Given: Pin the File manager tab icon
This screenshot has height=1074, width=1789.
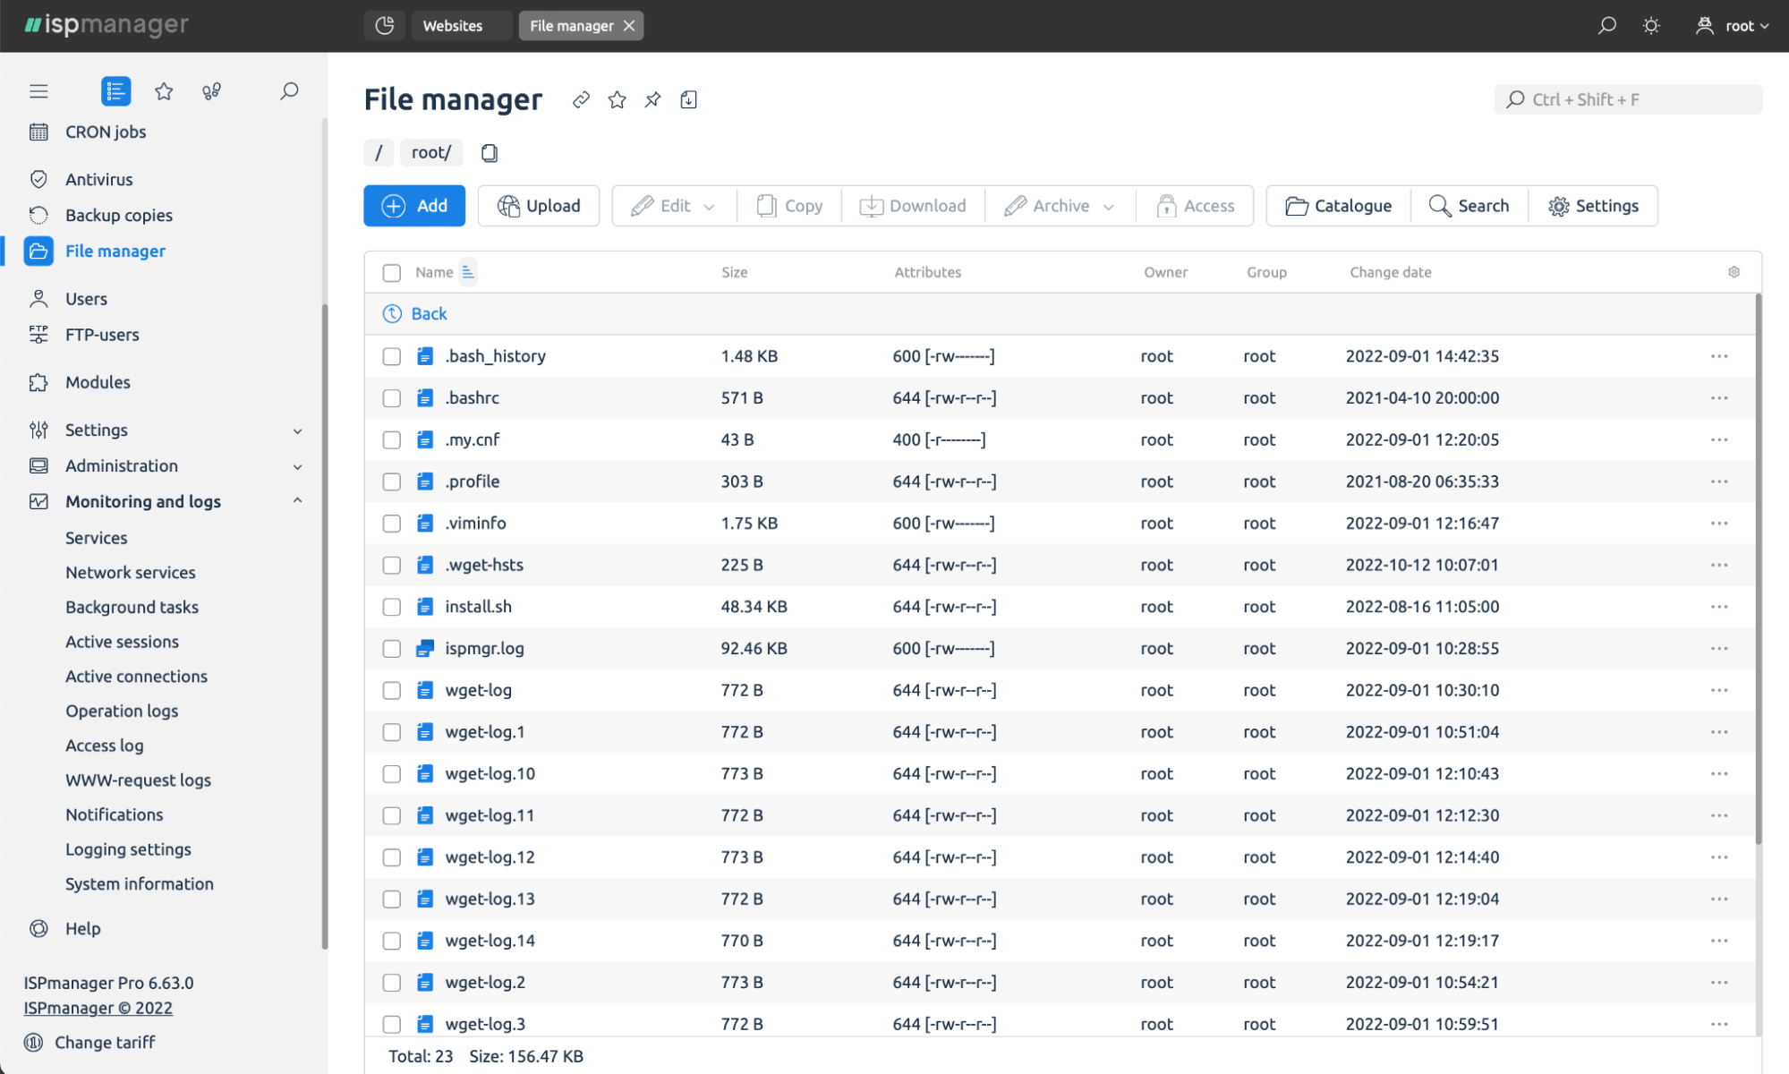Looking at the screenshot, I should [x=652, y=99].
